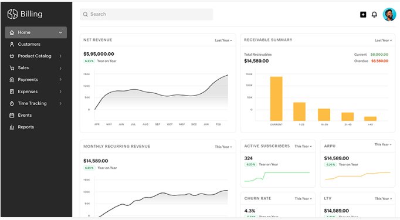The height and width of the screenshot is (220, 400).
Task: Open Monthly Recurring Revenue This Year dropdown
Action: point(223,147)
